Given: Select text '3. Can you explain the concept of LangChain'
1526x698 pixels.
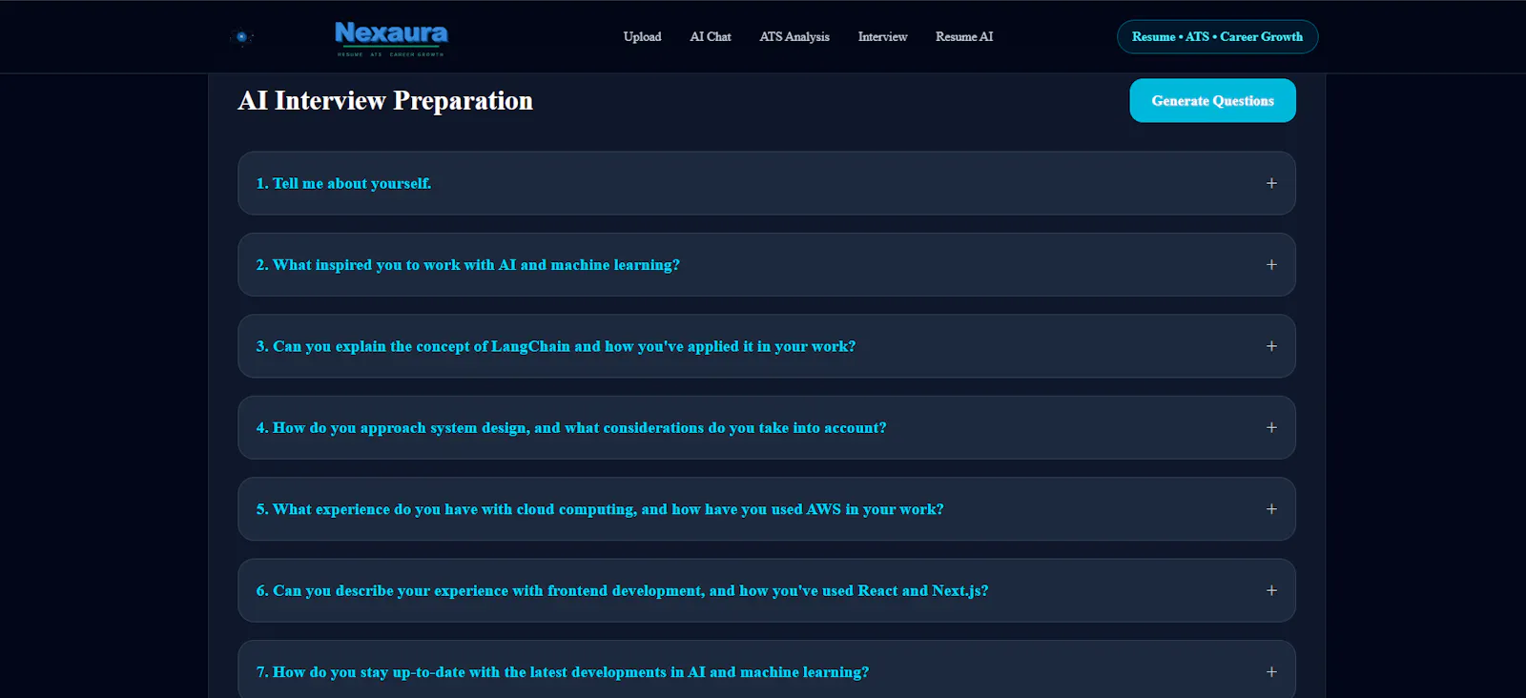Looking at the screenshot, I should point(413,346).
